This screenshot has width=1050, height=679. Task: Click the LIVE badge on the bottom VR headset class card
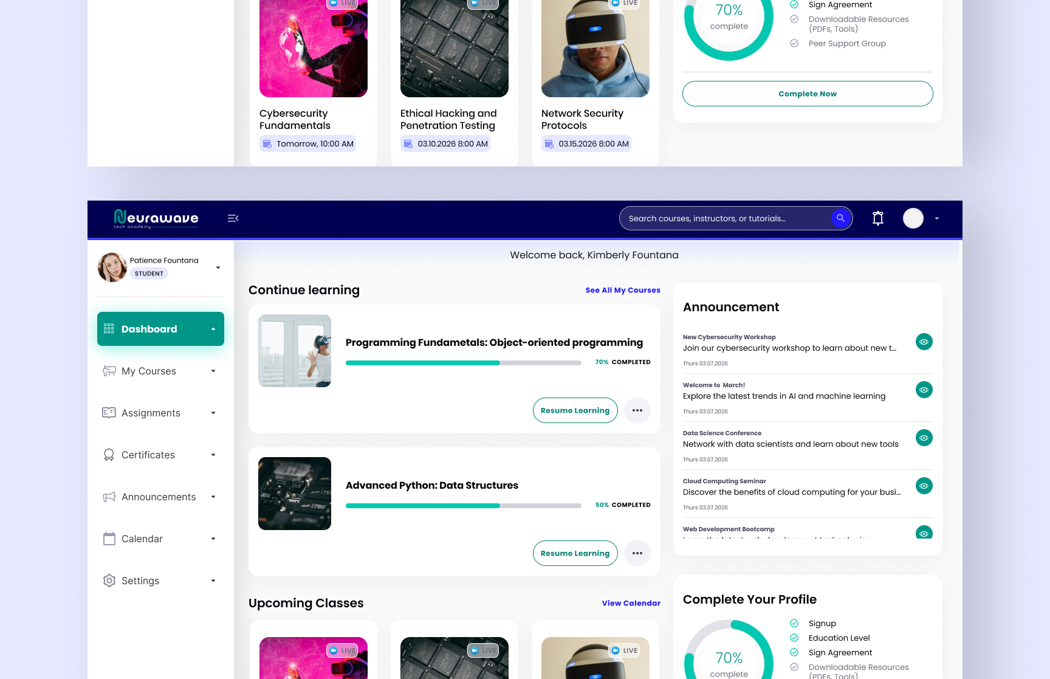tap(624, 650)
